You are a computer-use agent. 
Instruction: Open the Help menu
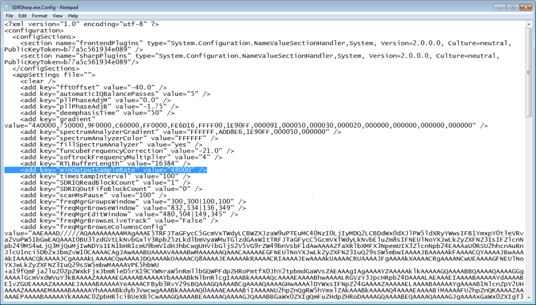[72, 16]
